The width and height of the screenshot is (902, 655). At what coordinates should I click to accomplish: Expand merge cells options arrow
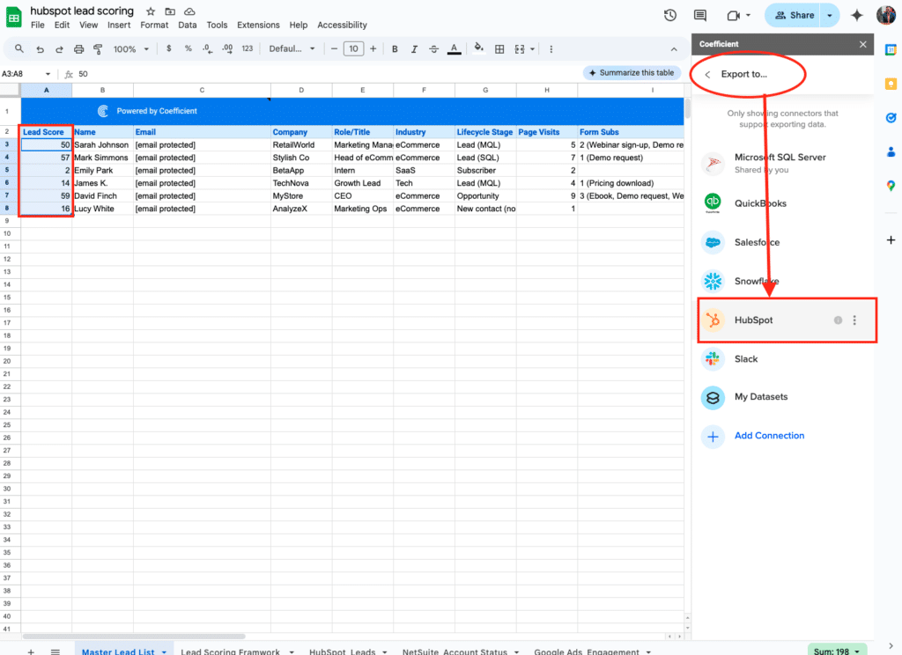point(533,49)
